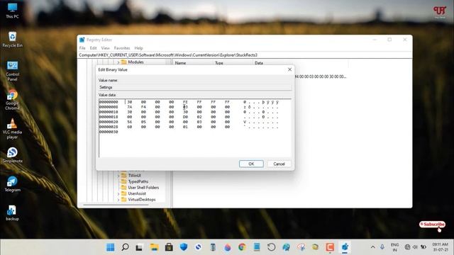Click the 7A byte in row 00000008
The height and width of the screenshot is (255, 454).
(x=129, y=107)
